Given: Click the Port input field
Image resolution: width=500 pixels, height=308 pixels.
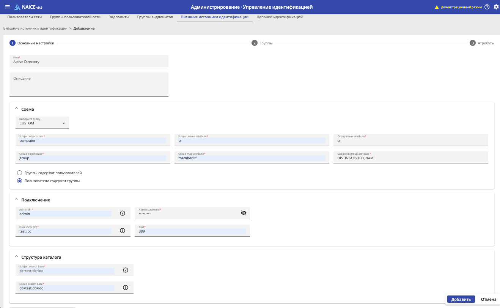Looking at the screenshot, I should tap(192, 231).
